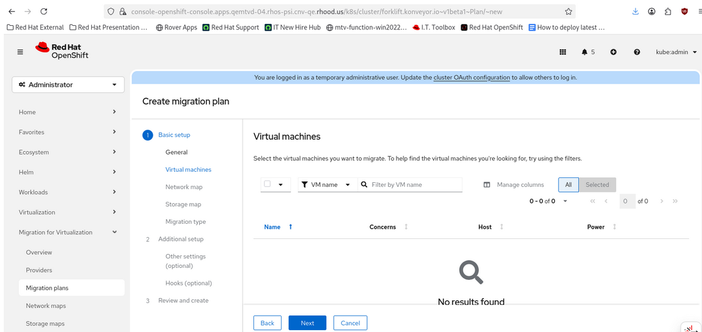The height and width of the screenshot is (332, 702).
Task: Go to the previous results page
Action: [606, 201]
